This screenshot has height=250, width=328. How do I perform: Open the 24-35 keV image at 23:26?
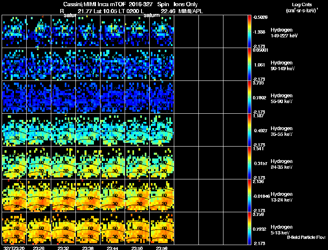tap(39, 163)
